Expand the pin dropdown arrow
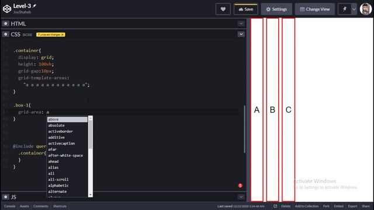This screenshot has width=374, height=210. [x=354, y=9]
